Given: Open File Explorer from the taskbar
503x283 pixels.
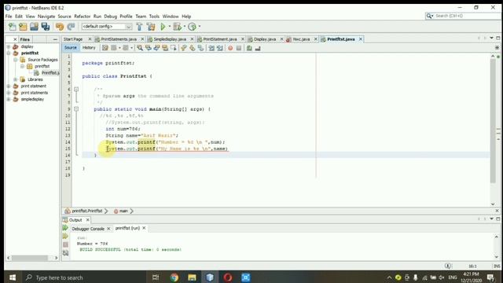Looking at the screenshot, I should point(192,277).
